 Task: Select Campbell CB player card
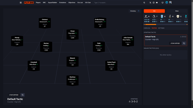coord(34,65)
